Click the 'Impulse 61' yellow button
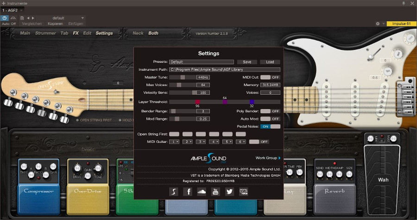This screenshot has height=220, width=417. pyautogui.click(x=401, y=24)
